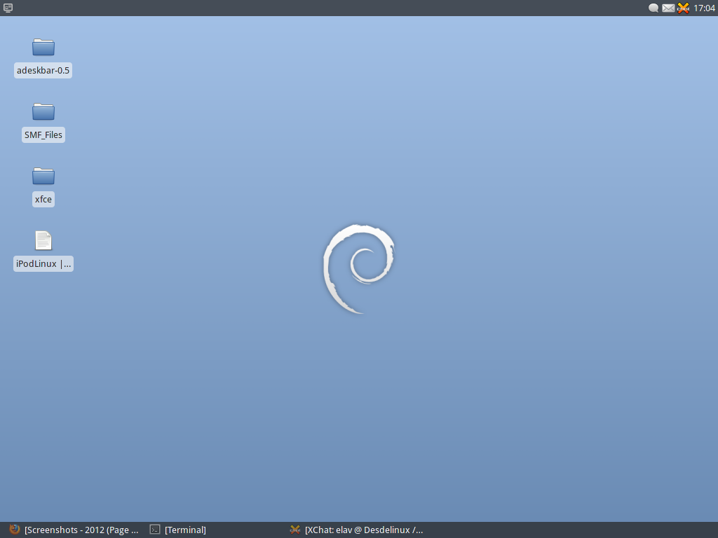Select the iPodLinux document file icon

tap(43, 240)
